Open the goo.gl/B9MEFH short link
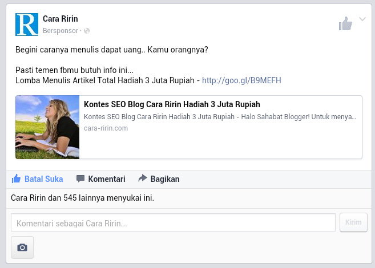This screenshot has width=375, height=268. point(241,80)
